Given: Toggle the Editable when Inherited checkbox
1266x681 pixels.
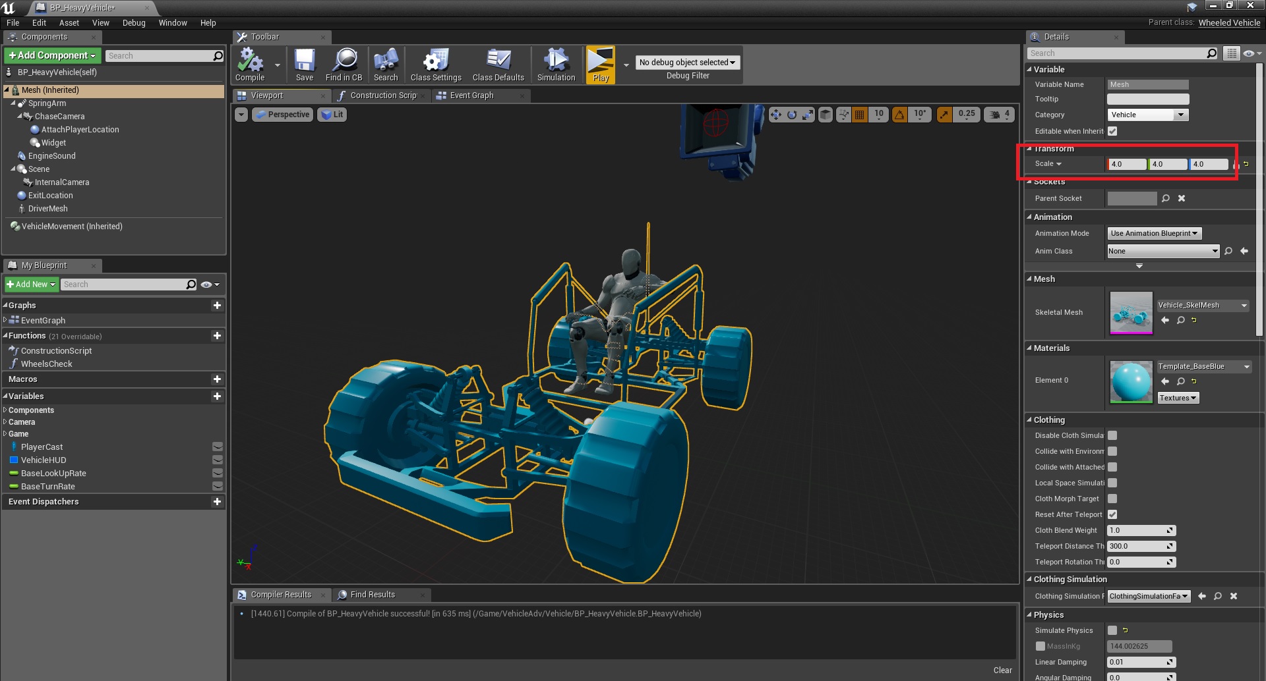Looking at the screenshot, I should 1112,131.
